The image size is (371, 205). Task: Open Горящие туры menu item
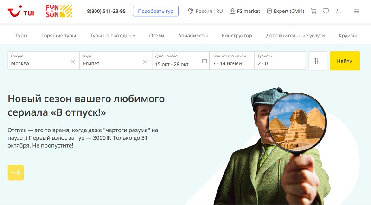pyautogui.click(x=59, y=36)
